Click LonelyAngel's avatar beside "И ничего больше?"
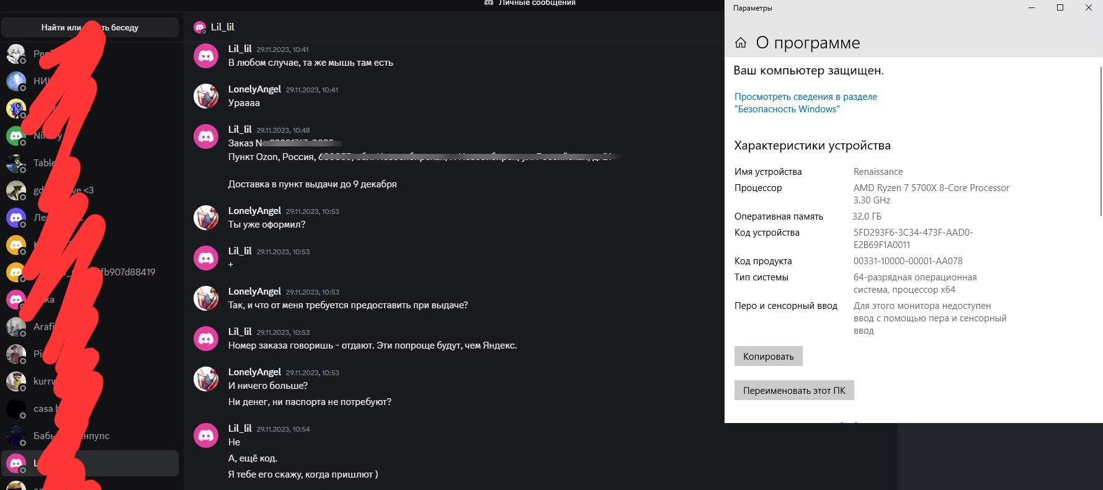 [206, 379]
